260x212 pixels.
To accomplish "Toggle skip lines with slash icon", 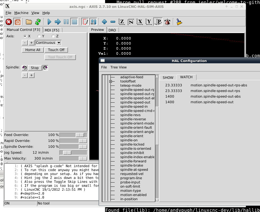I will pyautogui.click(x=85, y=22).
